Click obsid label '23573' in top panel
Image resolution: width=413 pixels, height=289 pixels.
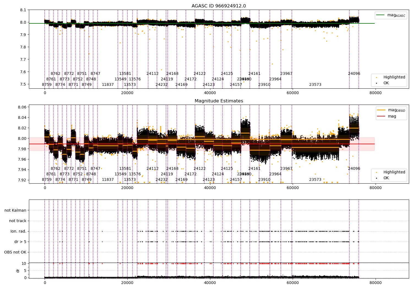(315, 84)
